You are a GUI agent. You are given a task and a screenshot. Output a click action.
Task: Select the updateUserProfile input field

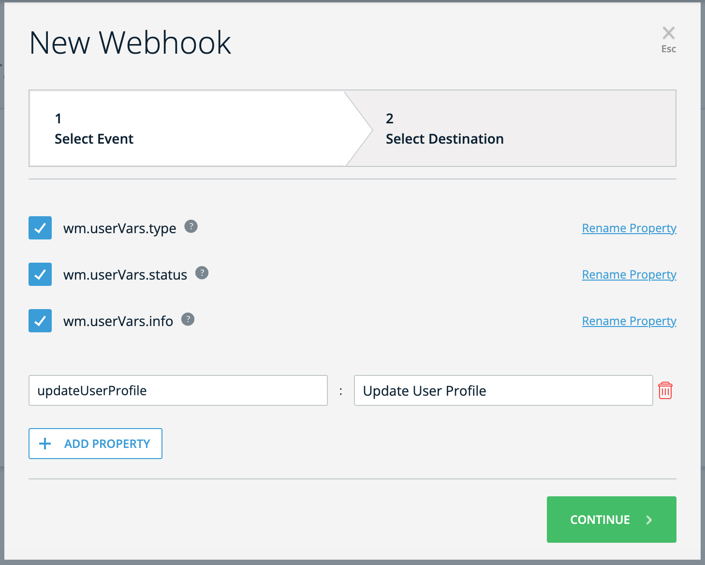(x=177, y=390)
